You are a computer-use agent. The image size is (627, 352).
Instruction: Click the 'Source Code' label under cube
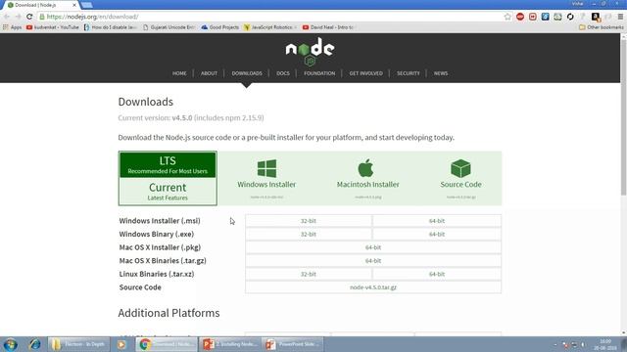point(460,185)
